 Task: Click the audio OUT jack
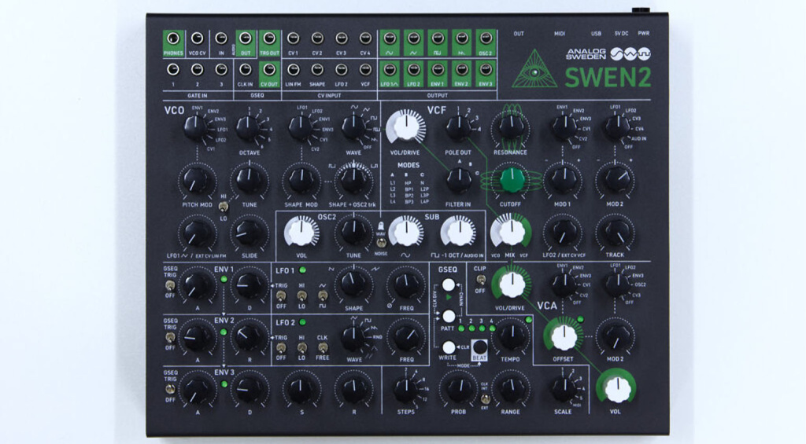[246, 39]
